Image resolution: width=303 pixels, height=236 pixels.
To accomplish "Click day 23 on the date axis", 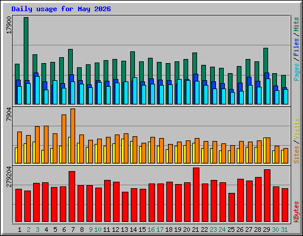I will [213, 230].
